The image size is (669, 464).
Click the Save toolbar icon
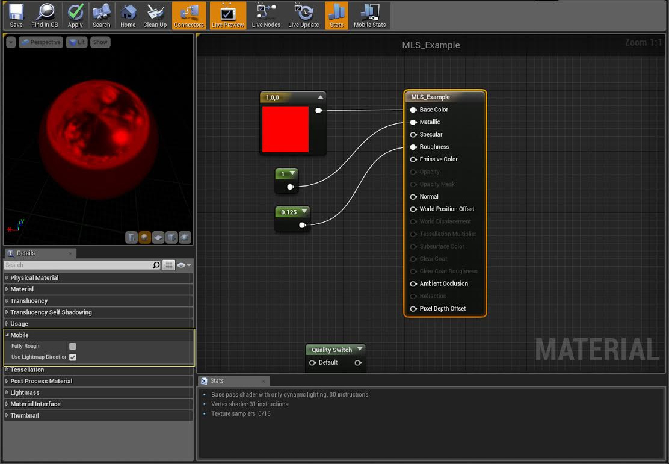coord(16,16)
